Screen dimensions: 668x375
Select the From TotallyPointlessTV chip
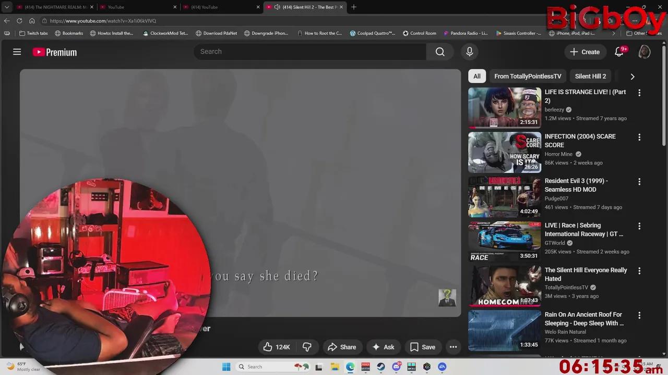point(528,76)
